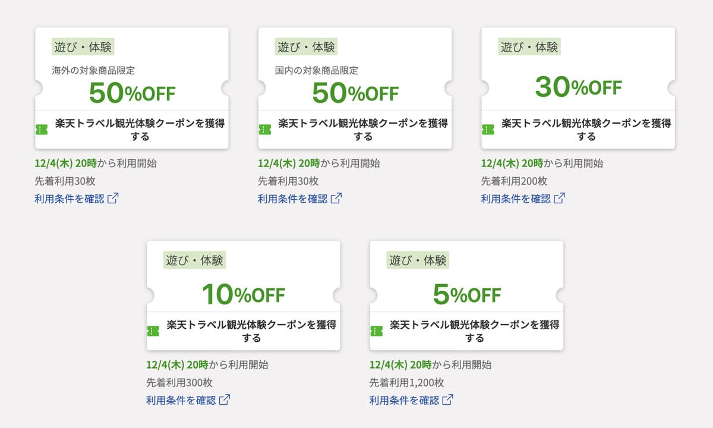Click the green ticket icon on the 30%OFF coupon
Image resolution: width=713 pixels, height=428 pixels.
coord(488,128)
